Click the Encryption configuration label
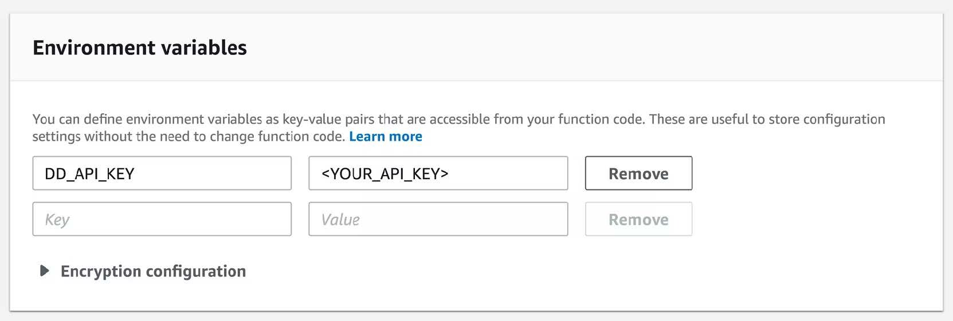The height and width of the screenshot is (321, 953). (153, 271)
